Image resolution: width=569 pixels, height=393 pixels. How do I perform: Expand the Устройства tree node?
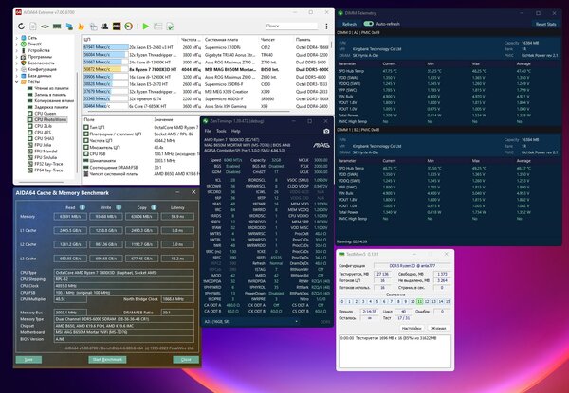(17, 50)
